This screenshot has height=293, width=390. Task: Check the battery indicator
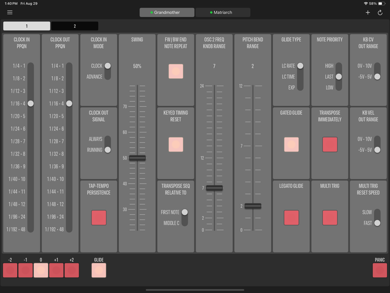381,4
